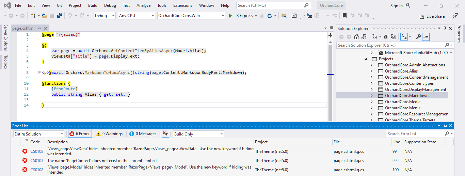The width and height of the screenshot is (465, 176).
Task: Open the Build Only dropdown
Action: coord(198,134)
